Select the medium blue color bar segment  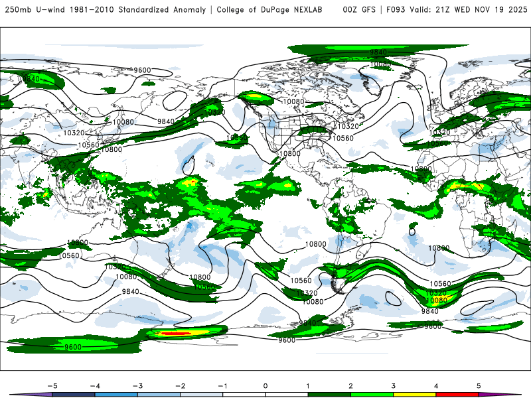[116, 395]
